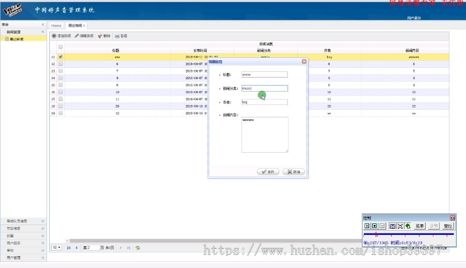Expand the 用户管理 section
The height and width of the screenshot is (268, 466).
pyautogui.click(x=43, y=258)
